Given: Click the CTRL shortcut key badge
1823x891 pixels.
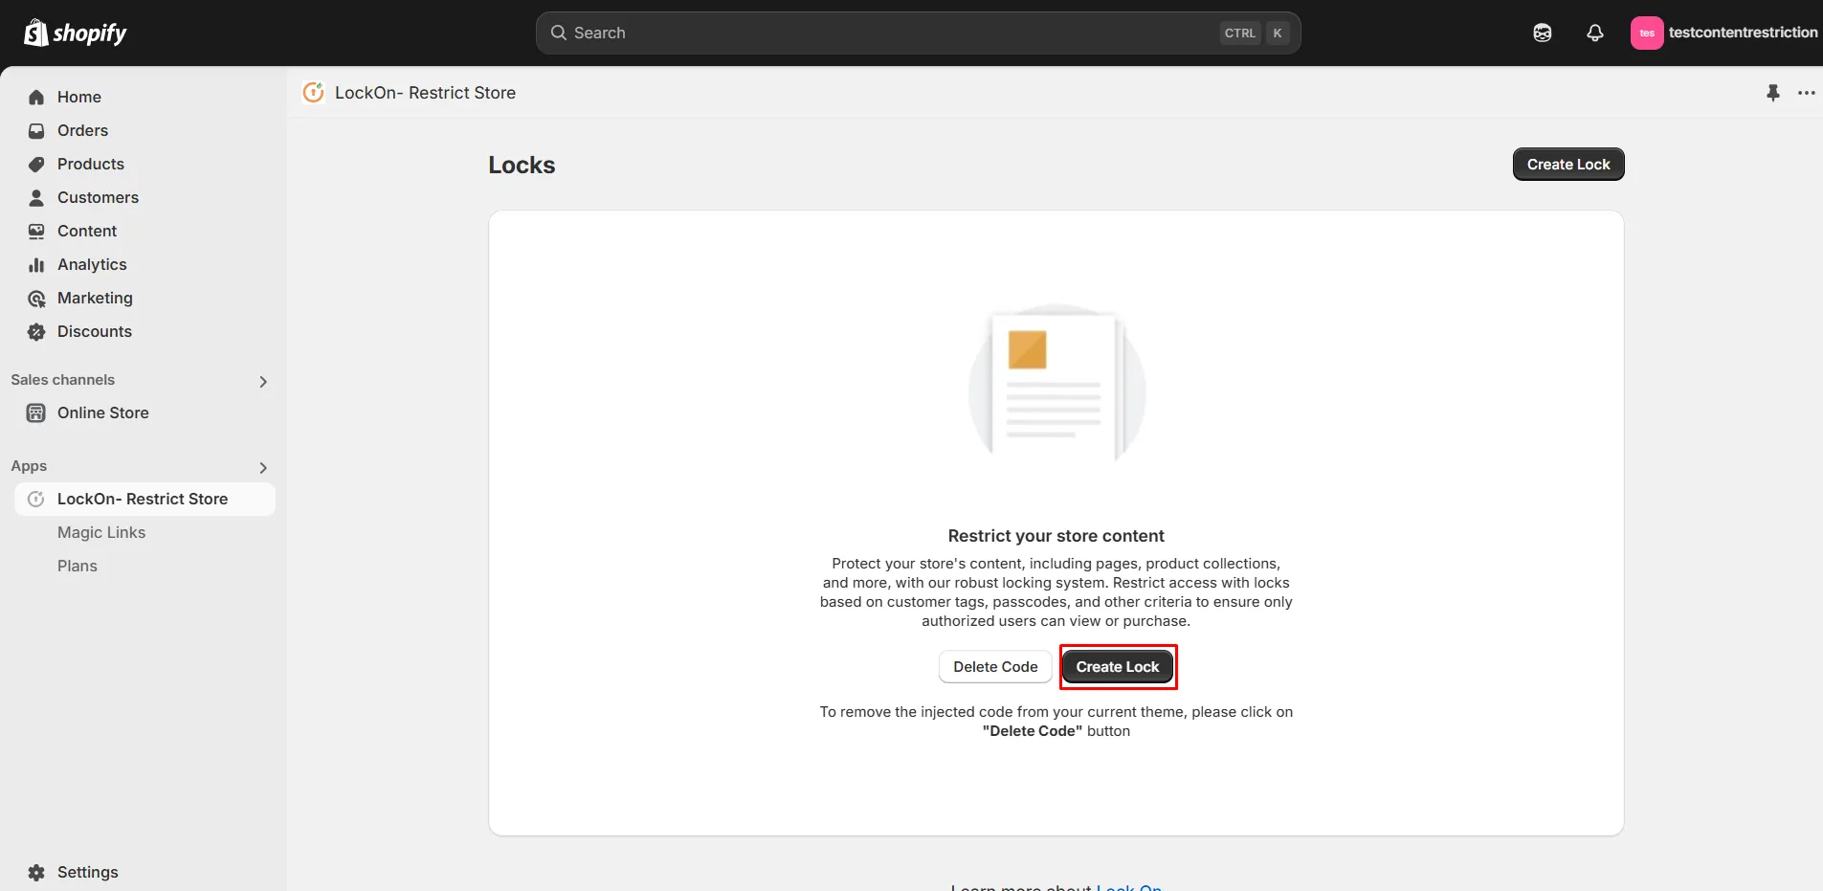Looking at the screenshot, I should (1240, 33).
